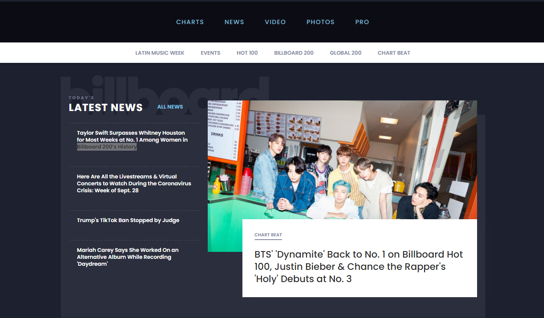Open the HOT 100 chart
The image size is (544, 318).
[247, 53]
